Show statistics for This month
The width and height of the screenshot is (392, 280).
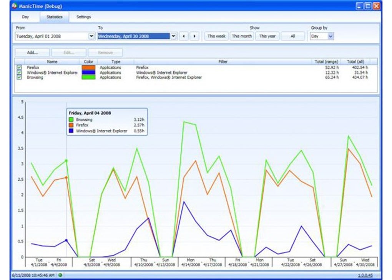pyautogui.click(x=242, y=36)
